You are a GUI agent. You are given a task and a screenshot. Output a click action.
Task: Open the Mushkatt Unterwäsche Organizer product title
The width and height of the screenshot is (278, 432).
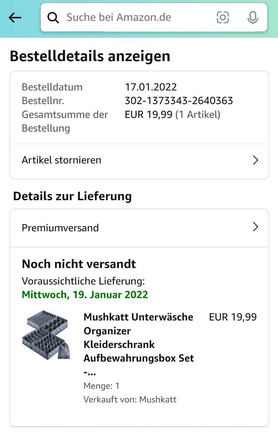pyautogui.click(x=139, y=337)
